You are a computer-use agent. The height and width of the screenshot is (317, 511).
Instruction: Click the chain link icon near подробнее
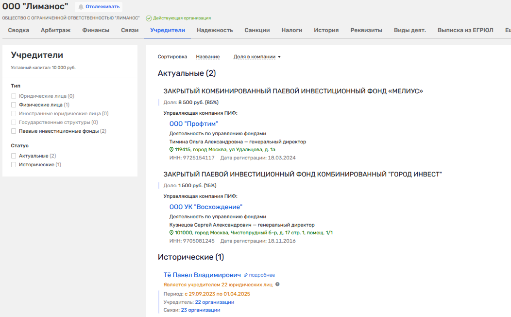[246, 275]
